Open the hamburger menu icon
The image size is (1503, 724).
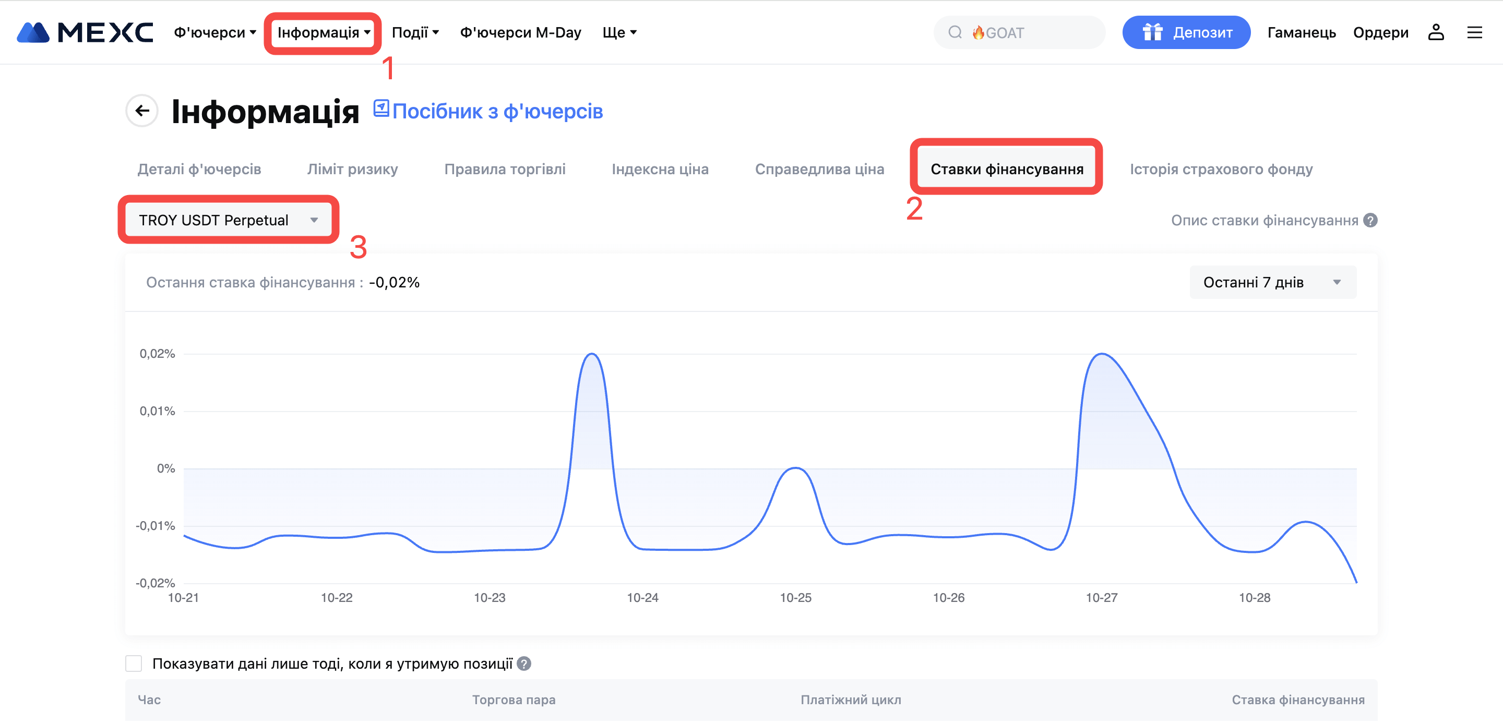[x=1474, y=32]
